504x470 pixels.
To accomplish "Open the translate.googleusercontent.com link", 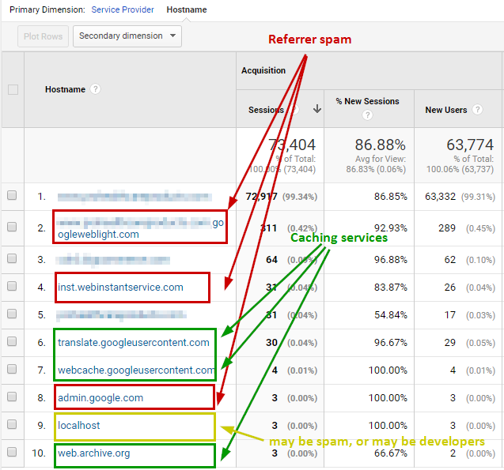I will point(134,342).
